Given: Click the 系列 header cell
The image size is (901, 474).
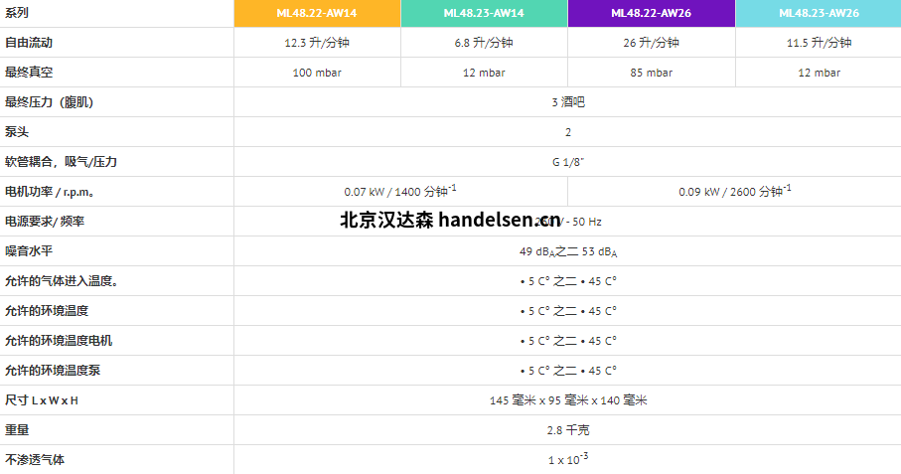Looking at the screenshot, I should (17, 13).
